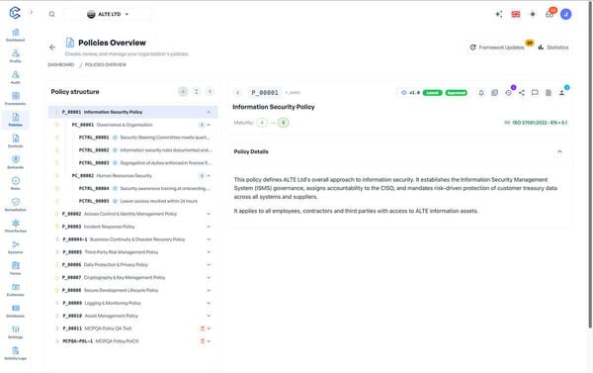Expand or collapse all policy structure rows
Viewport: 593px width, 373px height.
[x=197, y=92]
